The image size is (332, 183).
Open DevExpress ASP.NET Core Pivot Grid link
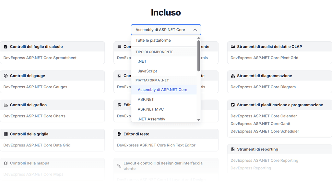pos(264,58)
